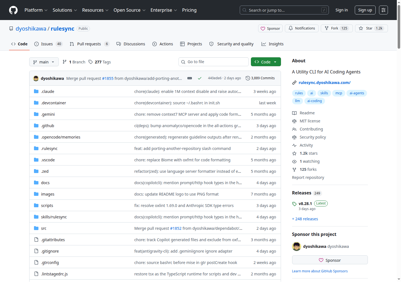Select the mcp topic tag
The image size is (401, 306).
339,93
